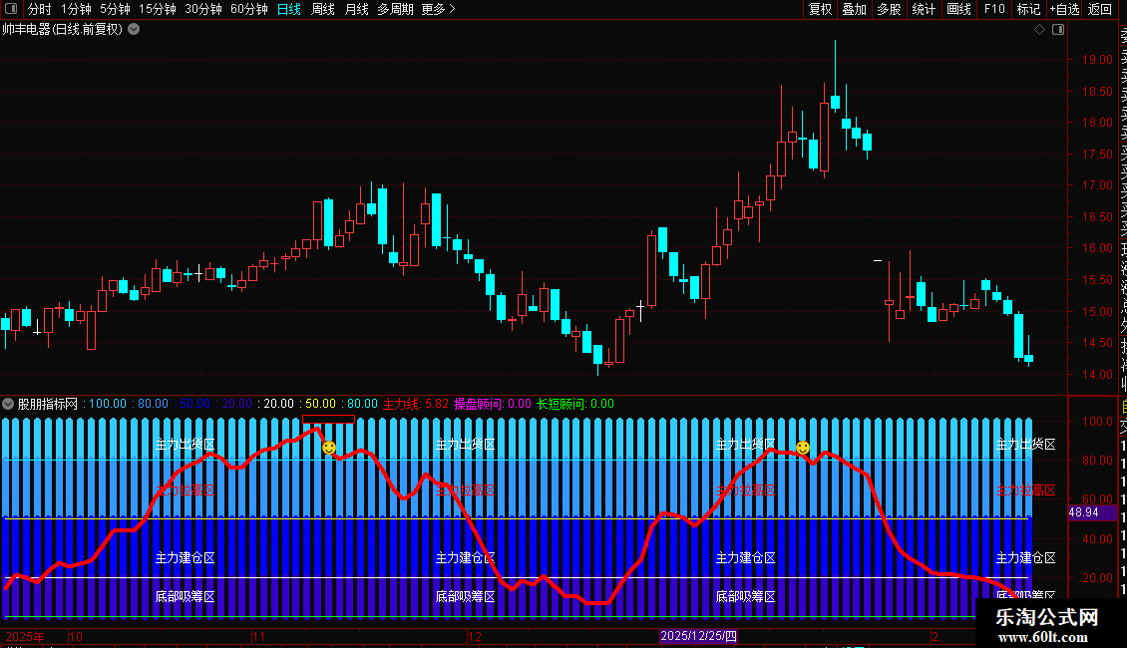Click the 标记 mark button

point(1028,9)
